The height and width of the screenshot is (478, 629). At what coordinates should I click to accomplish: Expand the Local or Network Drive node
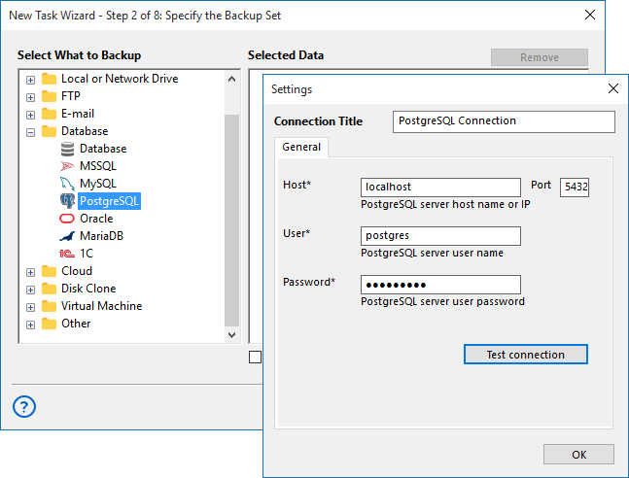pyautogui.click(x=30, y=79)
